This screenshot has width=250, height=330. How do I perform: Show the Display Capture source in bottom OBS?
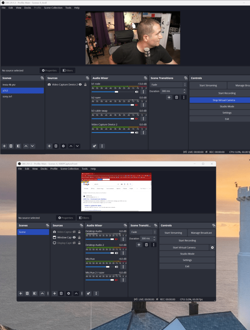(74, 243)
